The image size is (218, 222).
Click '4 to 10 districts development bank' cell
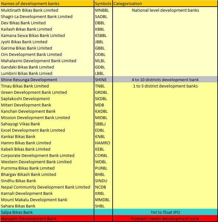pos(165,80)
